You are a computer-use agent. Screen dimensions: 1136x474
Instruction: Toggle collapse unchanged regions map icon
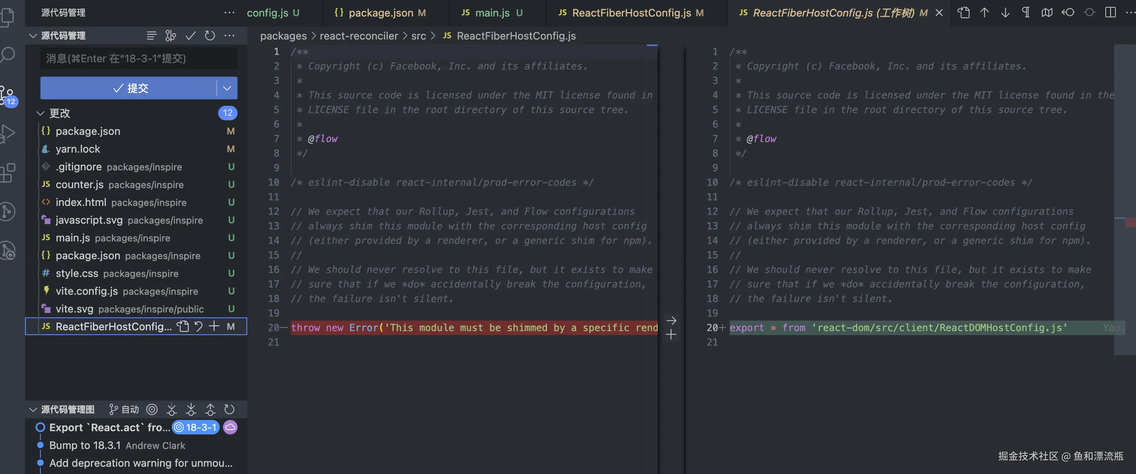(1047, 13)
